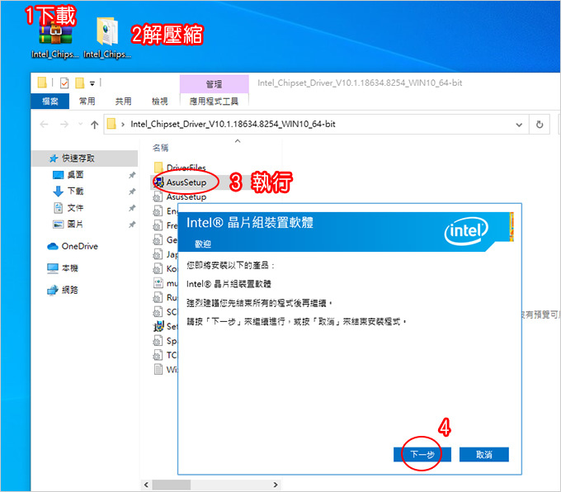
Task: Click the 'En' file settings icon
Action: click(x=158, y=211)
